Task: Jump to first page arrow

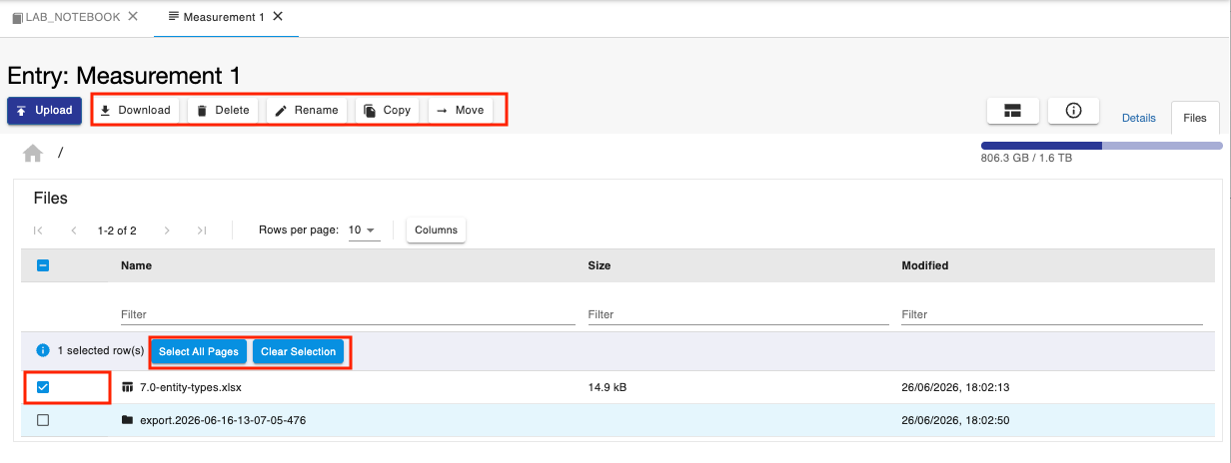Action: tap(38, 231)
